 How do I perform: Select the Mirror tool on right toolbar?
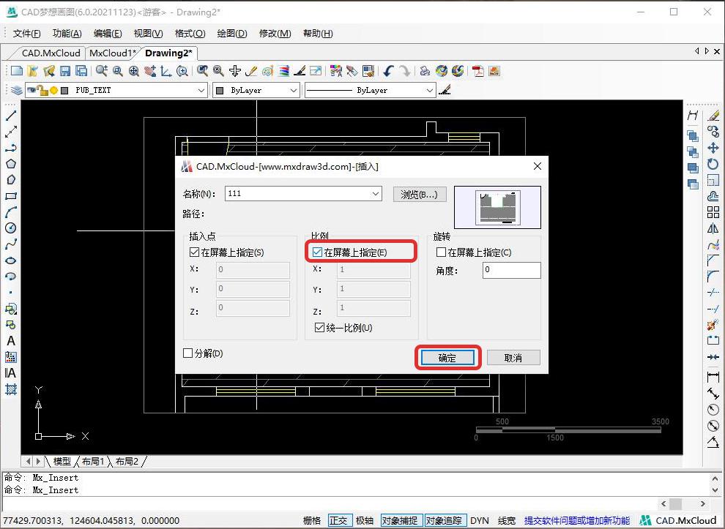pos(713,228)
